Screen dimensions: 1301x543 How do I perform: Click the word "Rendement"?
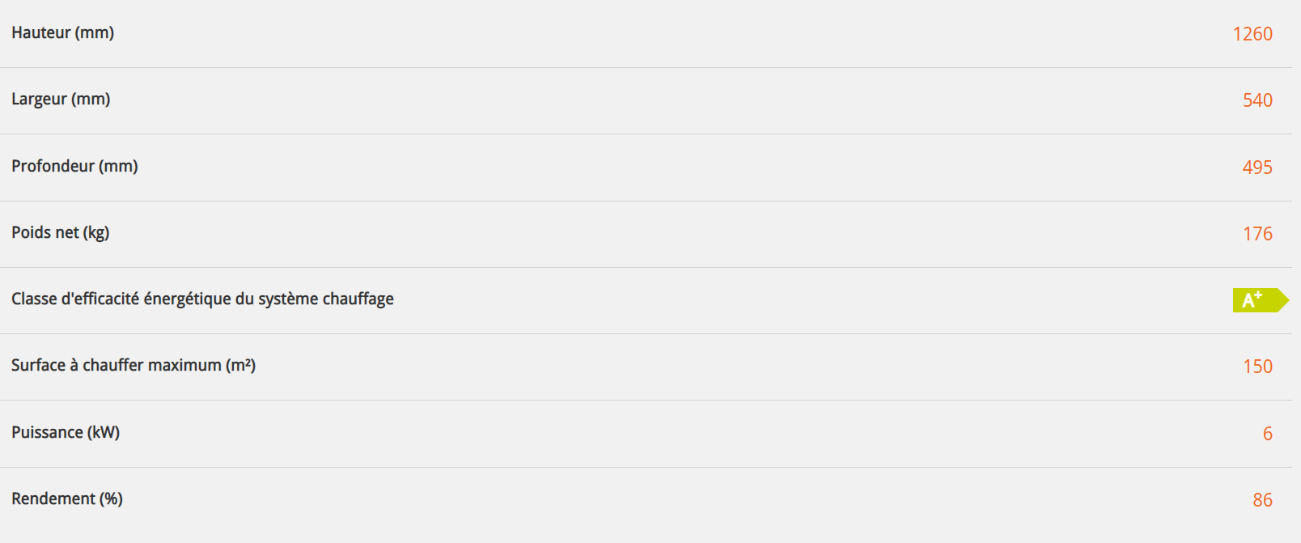point(53,499)
